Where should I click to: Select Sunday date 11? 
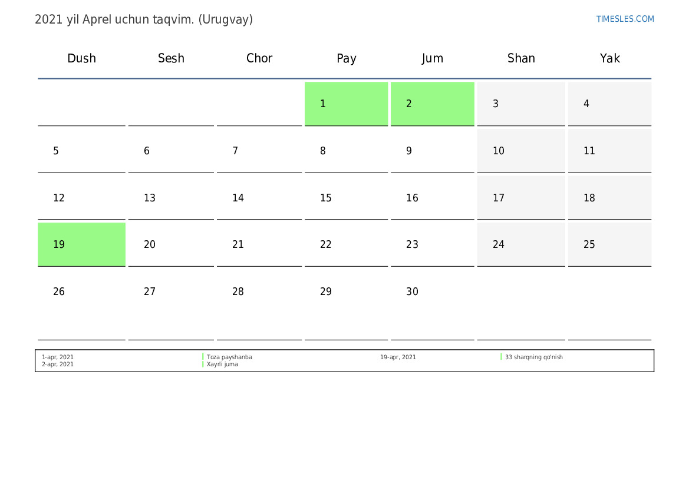(610, 151)
